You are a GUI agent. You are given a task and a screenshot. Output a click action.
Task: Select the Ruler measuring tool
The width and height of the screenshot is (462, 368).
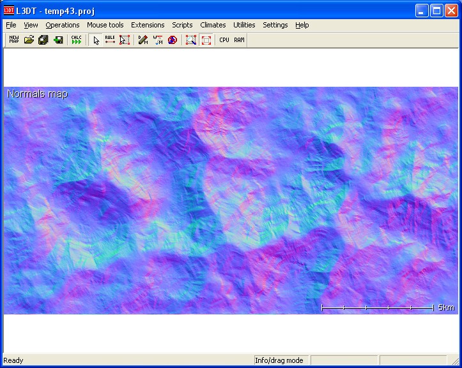pyautogui.click(x=110, y=40)
